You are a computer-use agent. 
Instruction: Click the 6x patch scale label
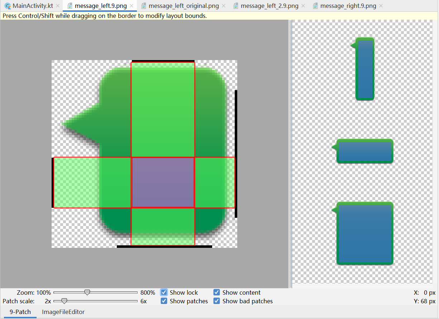coord(143,301)
